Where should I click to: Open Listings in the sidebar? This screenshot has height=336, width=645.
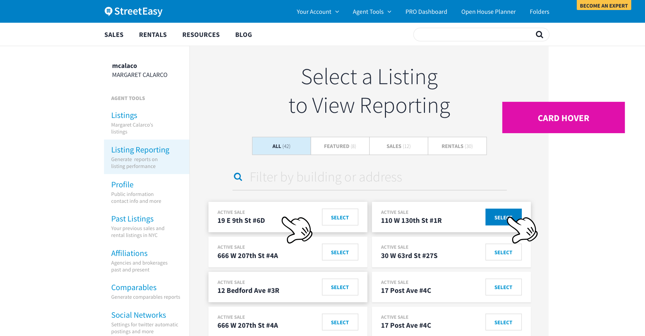[x=124, y=115]
